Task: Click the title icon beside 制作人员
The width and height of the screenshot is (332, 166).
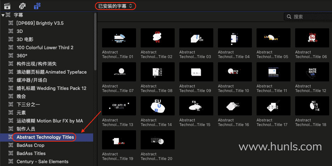Action: [x=11, y=129]
